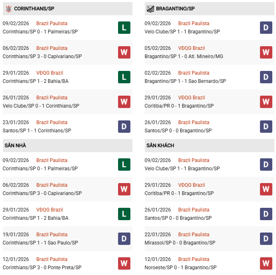Click W badge for Corinthians vs Ponte Preta

(x=124, y=263)
